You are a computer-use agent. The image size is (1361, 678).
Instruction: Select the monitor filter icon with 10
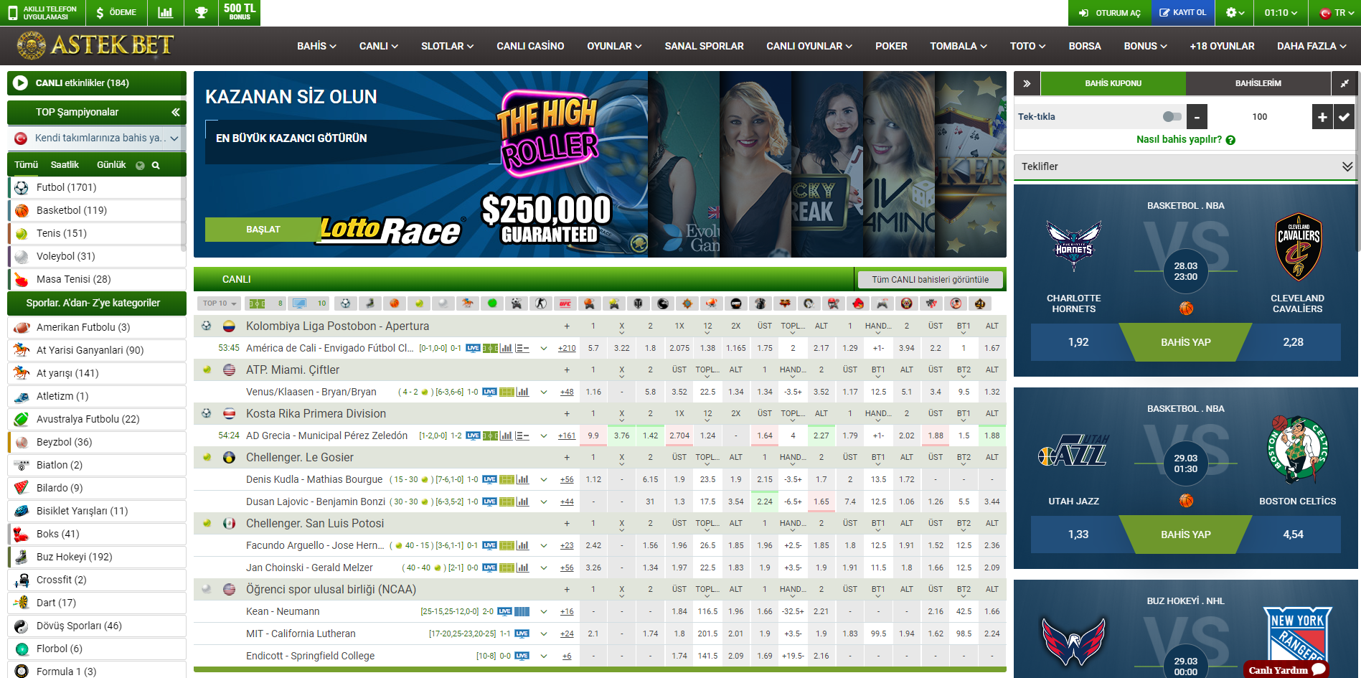[x=309, y=303]
